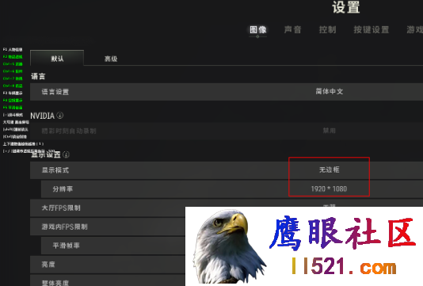Image resolution: width=423 pixels, height=286 pixels.
Task: Click the info icon next to NVIDIA
Action: [x=60, y=116]
